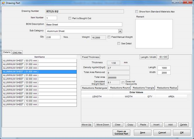Click Open as General Part button

click(x=121, y=133)
